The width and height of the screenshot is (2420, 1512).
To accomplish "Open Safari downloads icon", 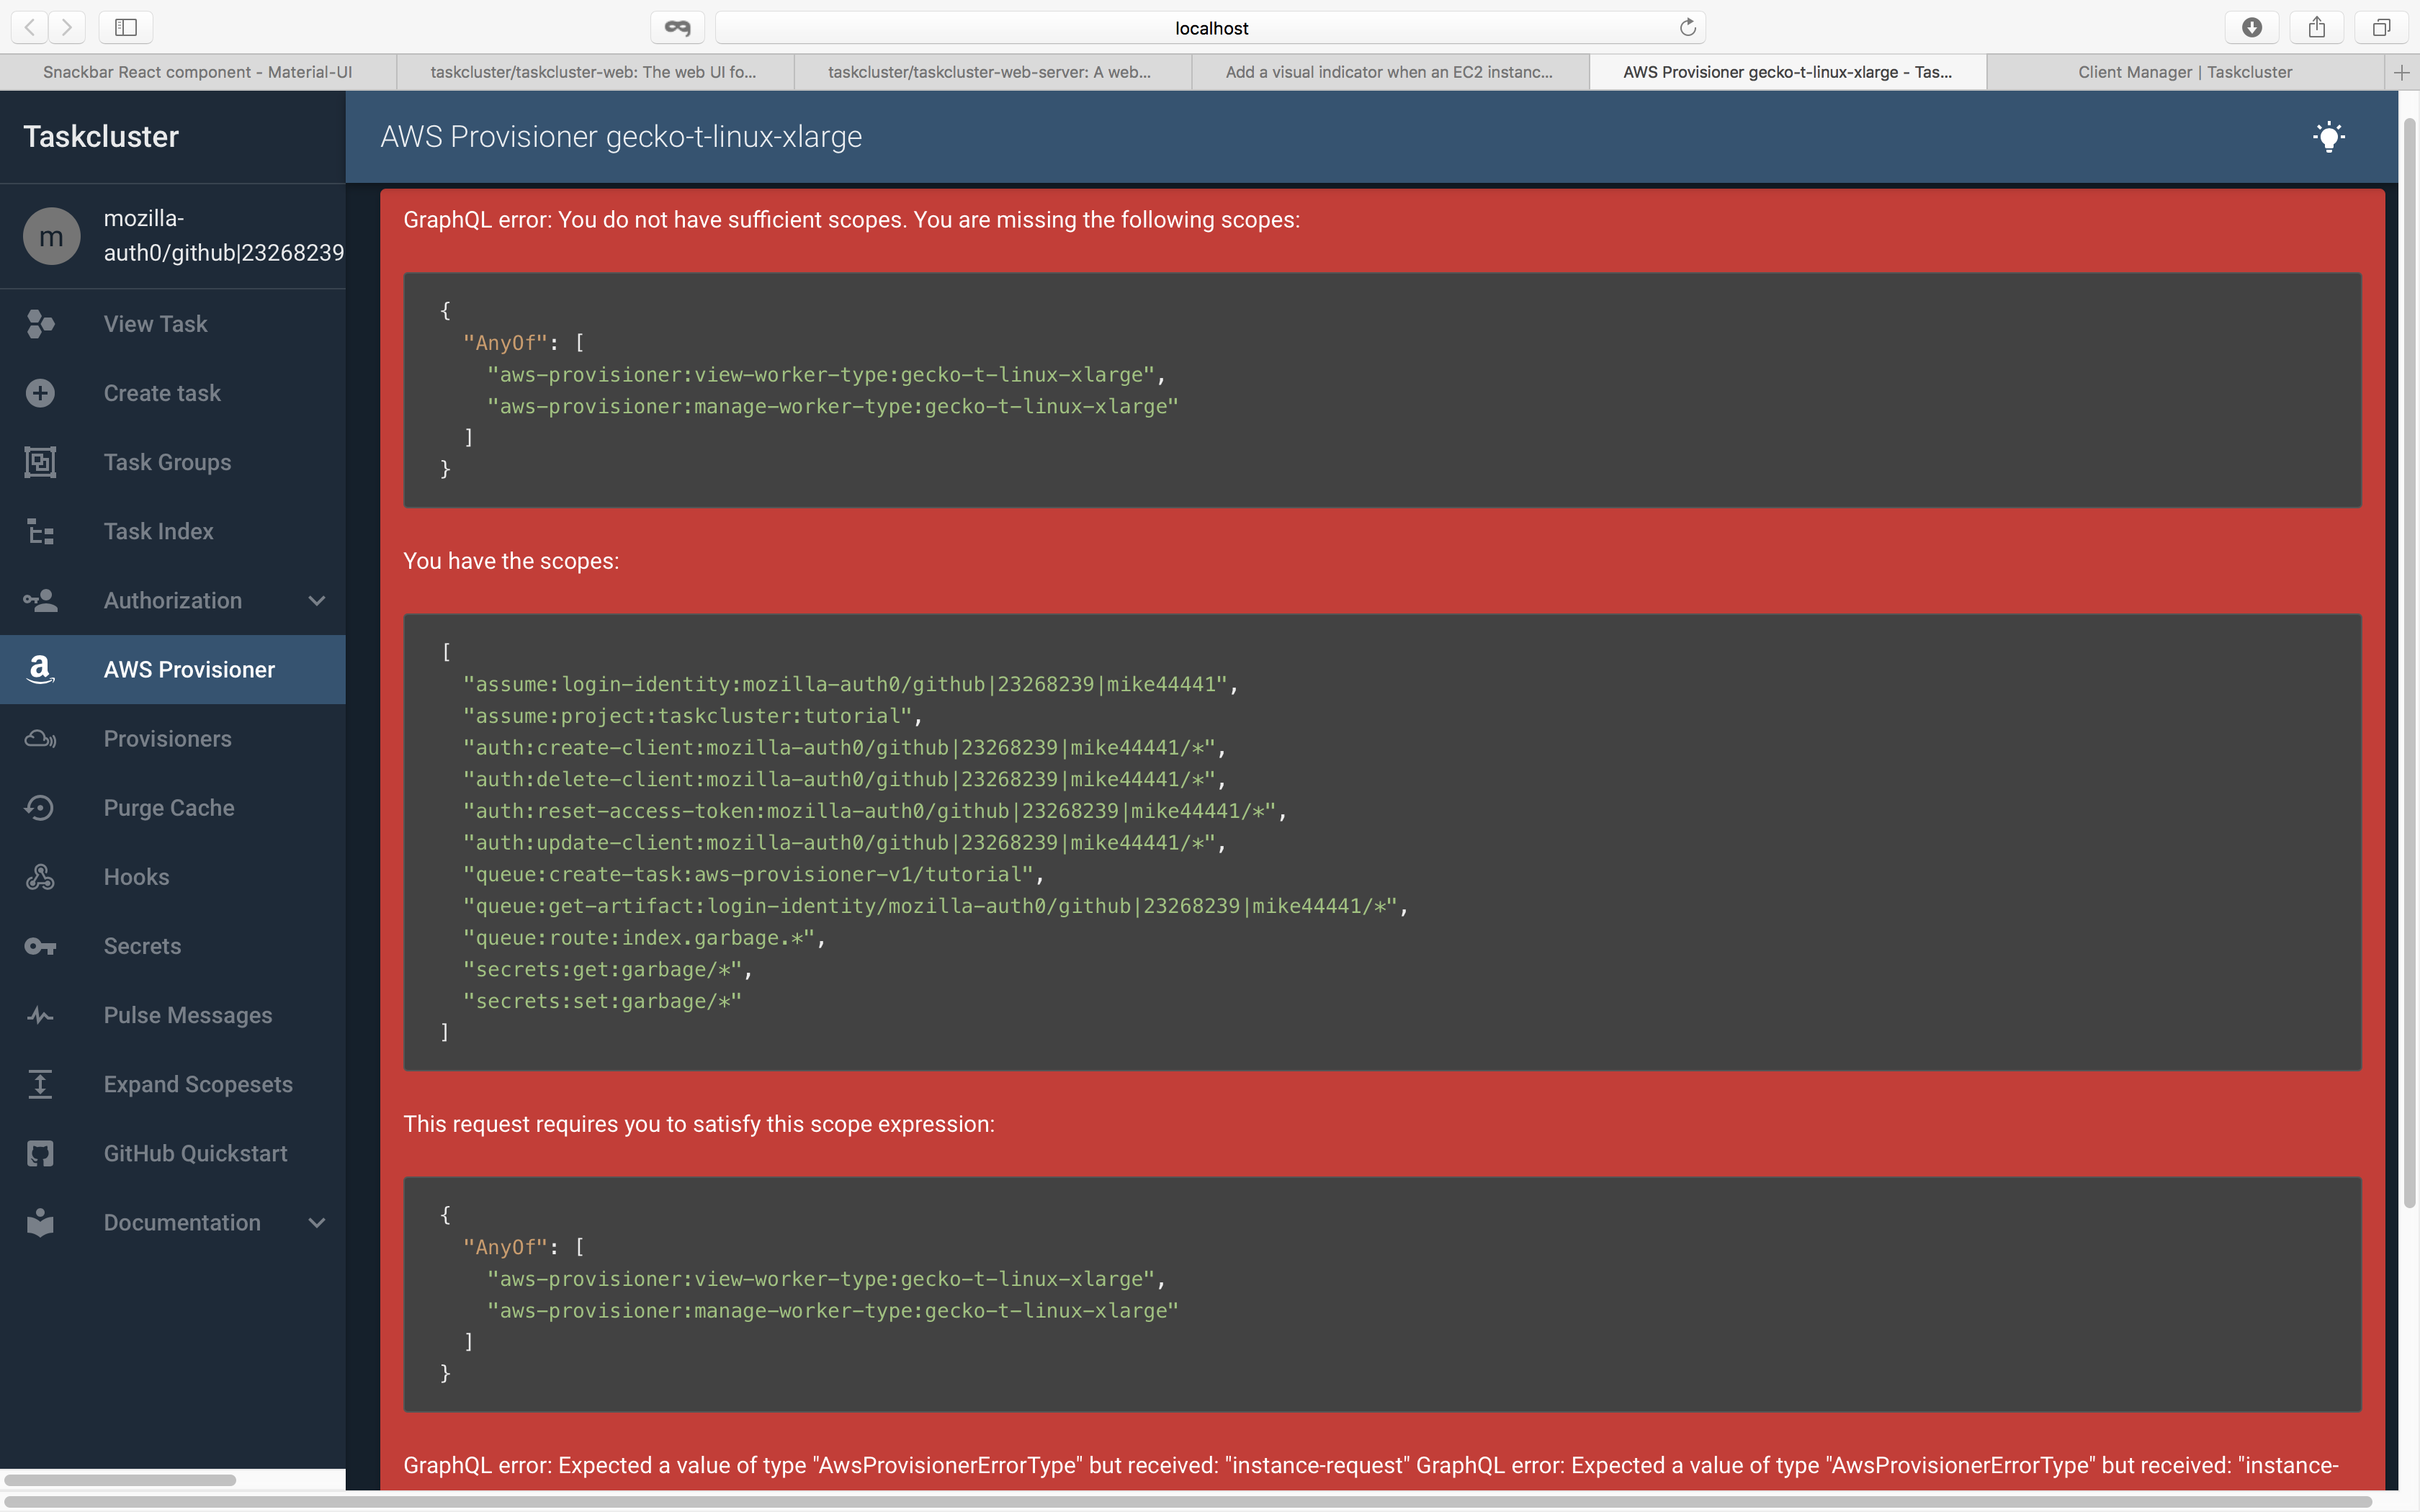I will pyautogui.click(x=2251, y=27).
